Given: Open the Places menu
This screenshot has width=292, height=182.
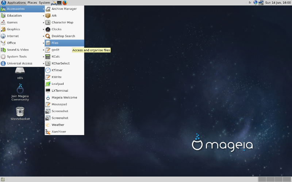Looking at the screenshot, I should 32,3.
